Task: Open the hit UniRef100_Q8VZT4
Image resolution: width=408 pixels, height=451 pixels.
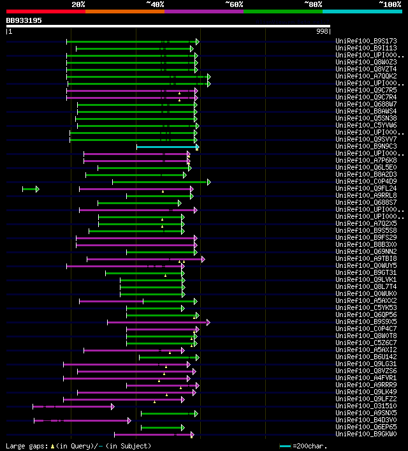Action: (366, 69)
